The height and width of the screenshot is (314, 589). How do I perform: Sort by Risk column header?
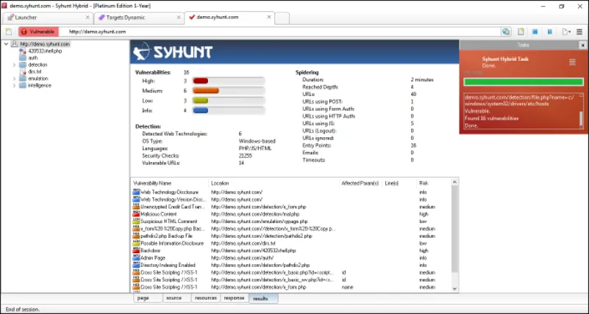(434, 183)
